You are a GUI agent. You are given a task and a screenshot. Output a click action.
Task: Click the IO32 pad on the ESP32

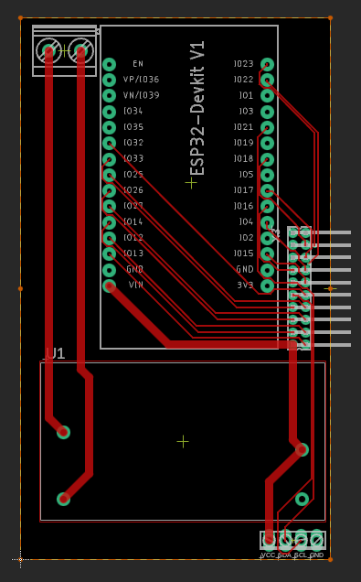pyautogui.click(x=109, y=144)
